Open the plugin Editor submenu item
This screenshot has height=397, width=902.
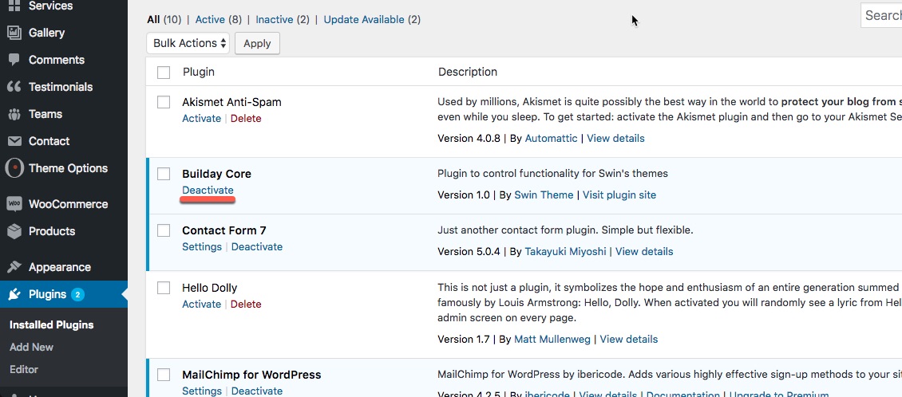pos(24,369)
